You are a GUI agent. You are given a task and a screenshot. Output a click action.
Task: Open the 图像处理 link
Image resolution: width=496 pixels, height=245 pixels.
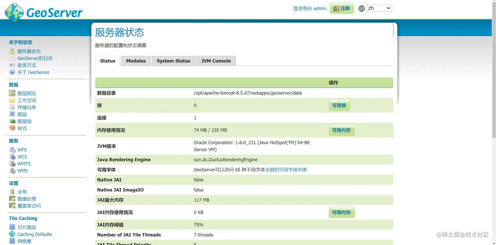27,199
